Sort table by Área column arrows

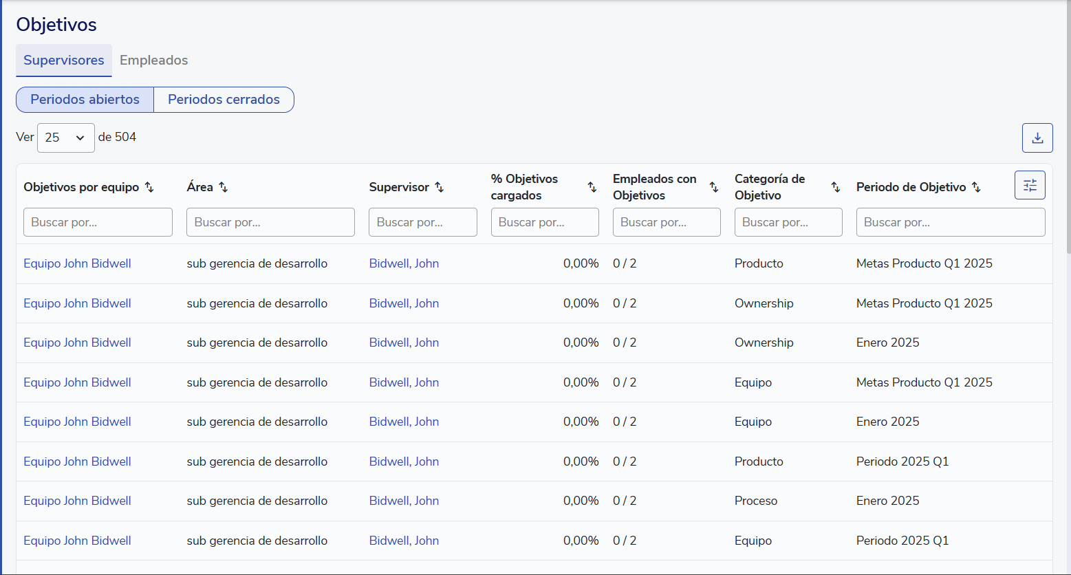223,187
